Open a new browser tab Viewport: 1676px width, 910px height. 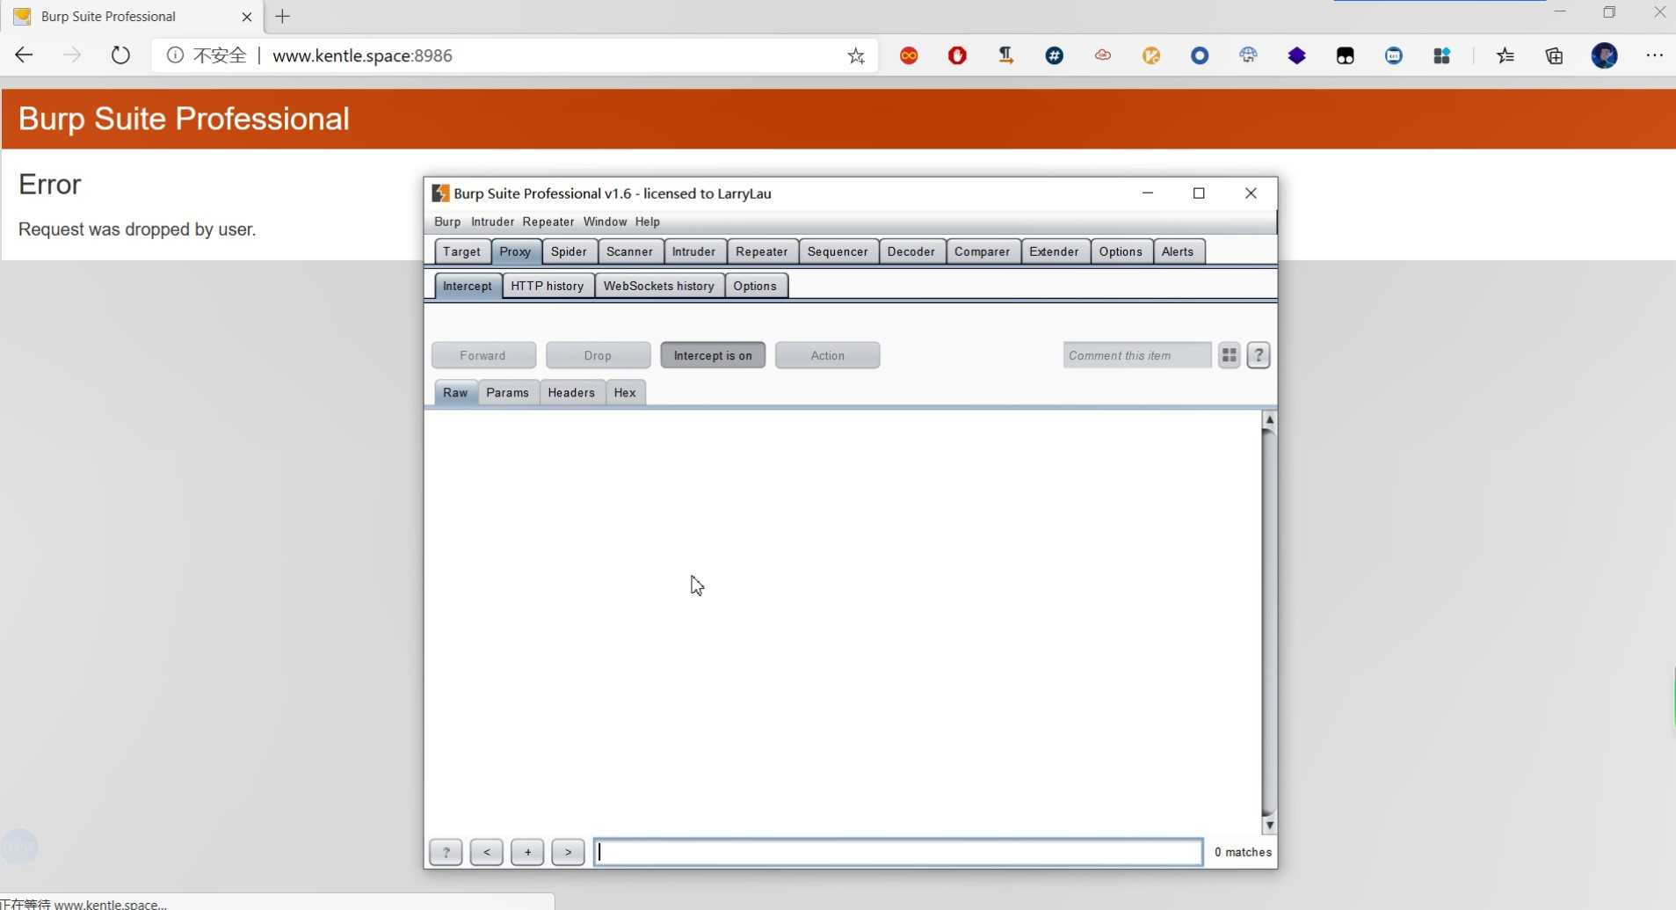282,17
